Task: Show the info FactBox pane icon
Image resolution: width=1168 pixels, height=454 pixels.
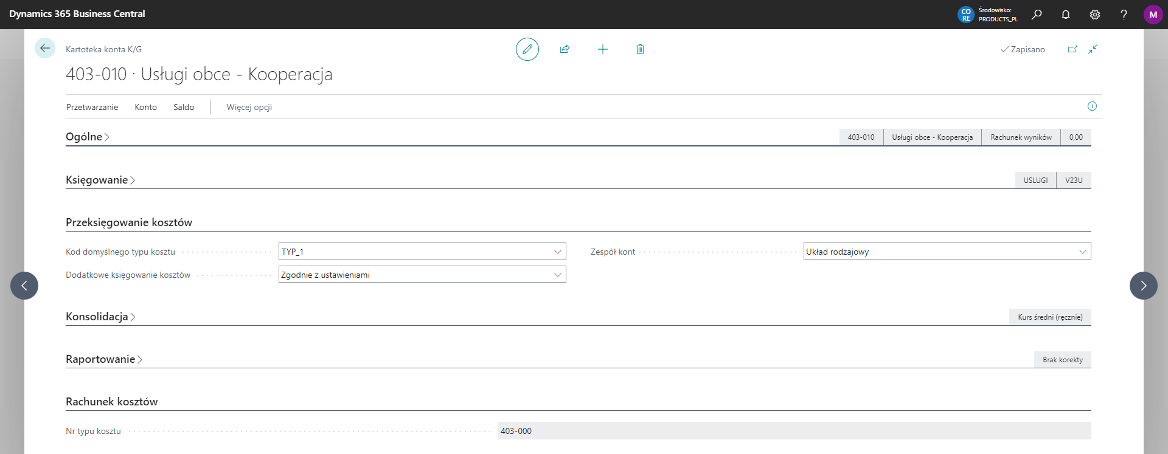Action: (x=1092, y=106)
